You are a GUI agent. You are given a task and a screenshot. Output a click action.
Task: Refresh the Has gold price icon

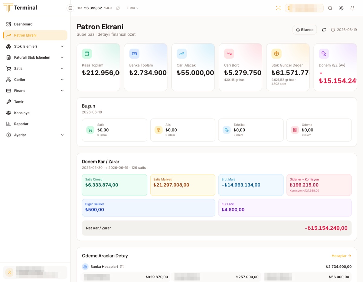118,8
